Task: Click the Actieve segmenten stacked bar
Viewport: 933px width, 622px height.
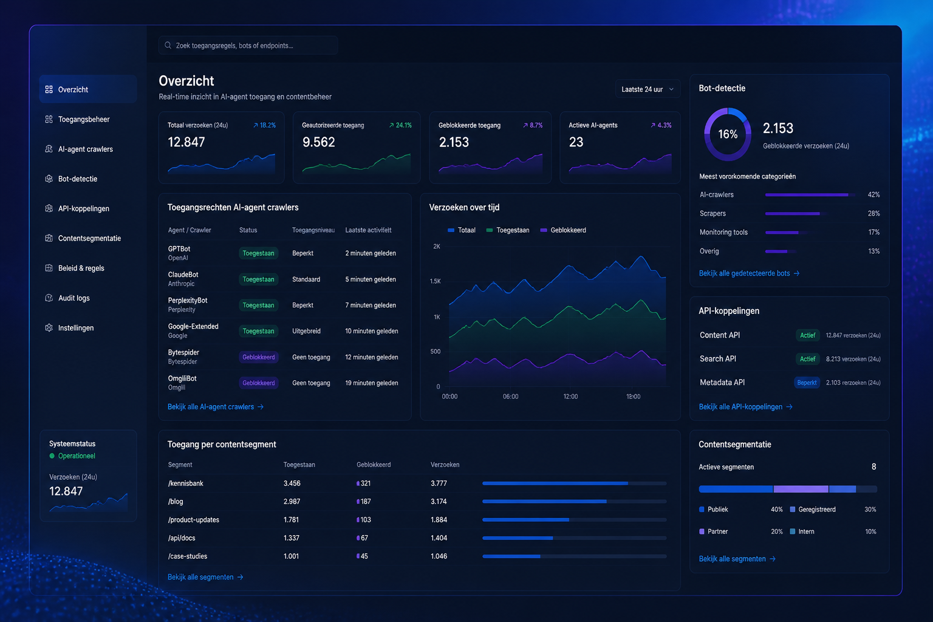Action: (788, 489)
